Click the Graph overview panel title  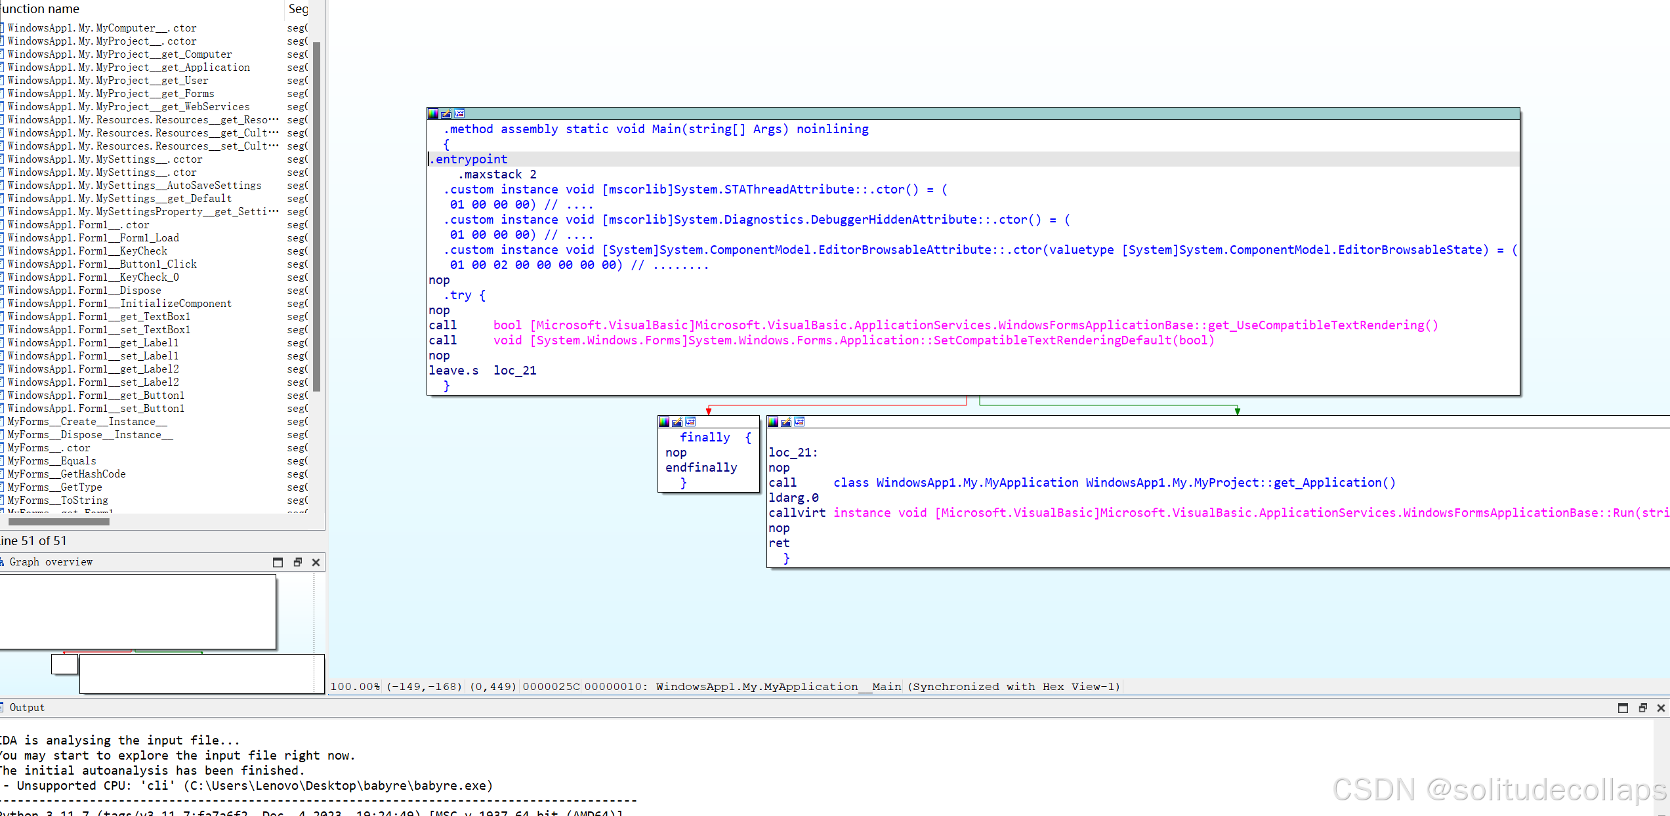(51, 562)
